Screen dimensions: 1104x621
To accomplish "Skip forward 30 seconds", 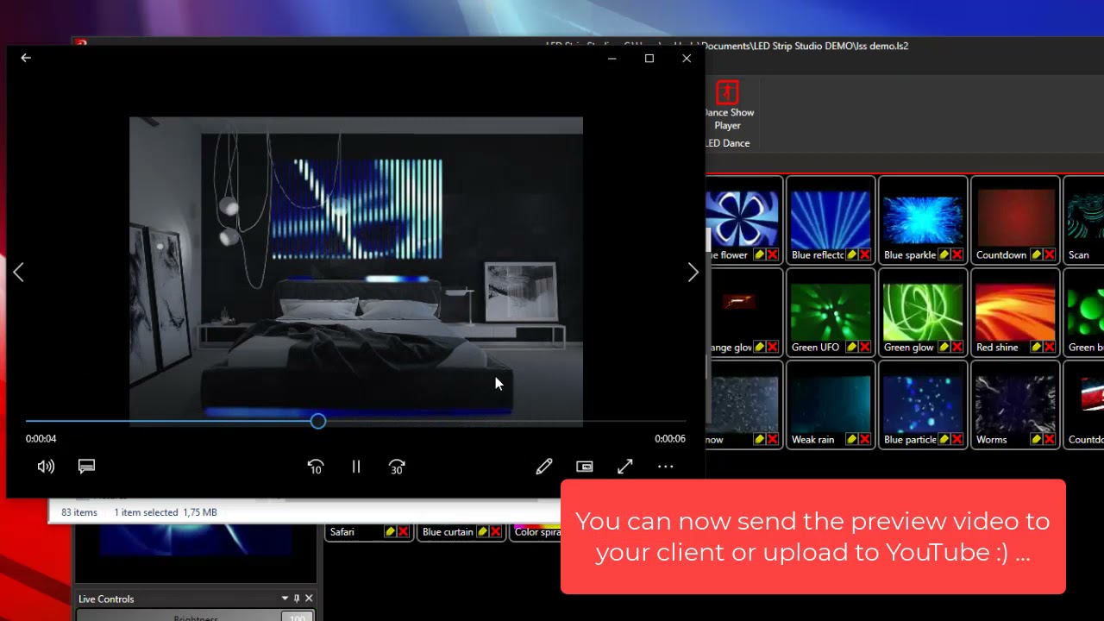I will [397, 467].
